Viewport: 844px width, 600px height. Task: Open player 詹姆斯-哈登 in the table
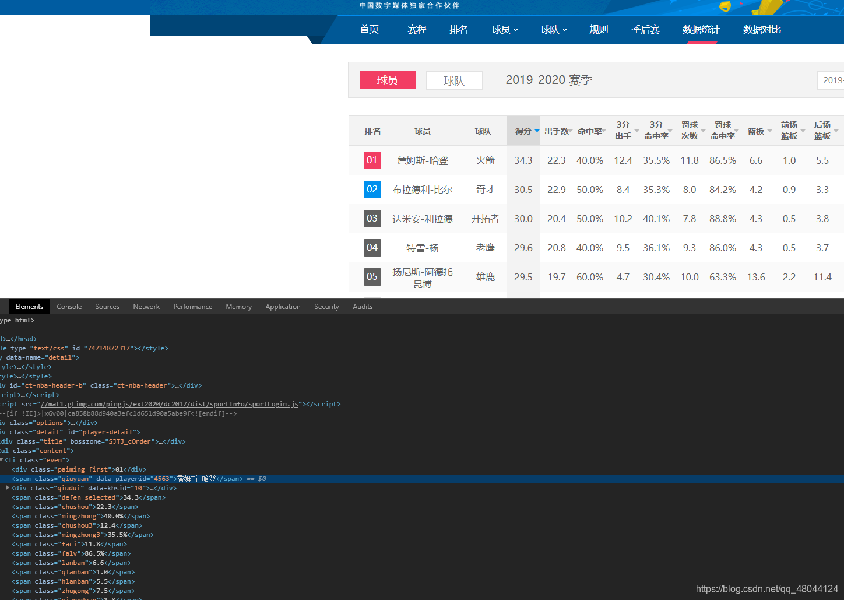pyautogui.click(x=423, y=160)
